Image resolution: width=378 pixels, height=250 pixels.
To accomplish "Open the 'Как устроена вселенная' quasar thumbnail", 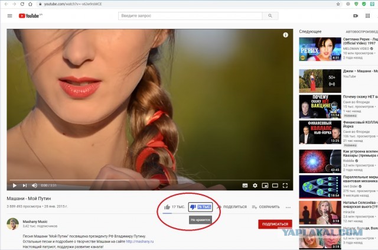I will click(320, 161).
